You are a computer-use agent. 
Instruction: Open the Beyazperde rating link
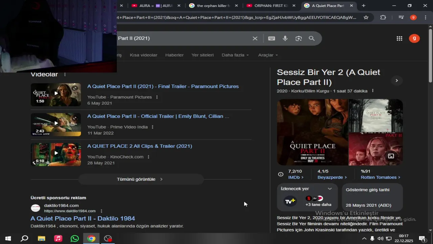tap(332, 177)
